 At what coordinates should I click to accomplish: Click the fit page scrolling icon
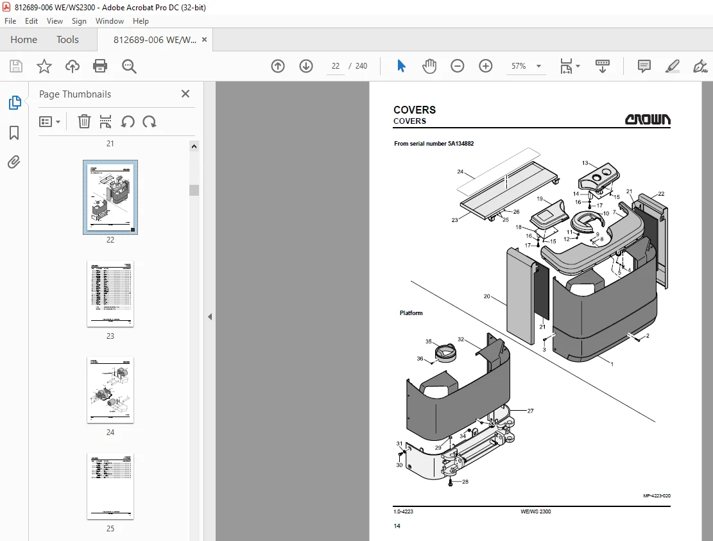(x=566, y=66)
